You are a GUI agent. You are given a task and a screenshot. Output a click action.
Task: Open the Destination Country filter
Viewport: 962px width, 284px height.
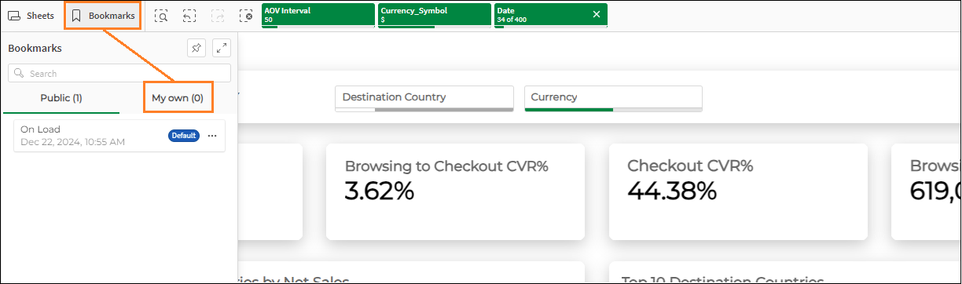point(424,98)
